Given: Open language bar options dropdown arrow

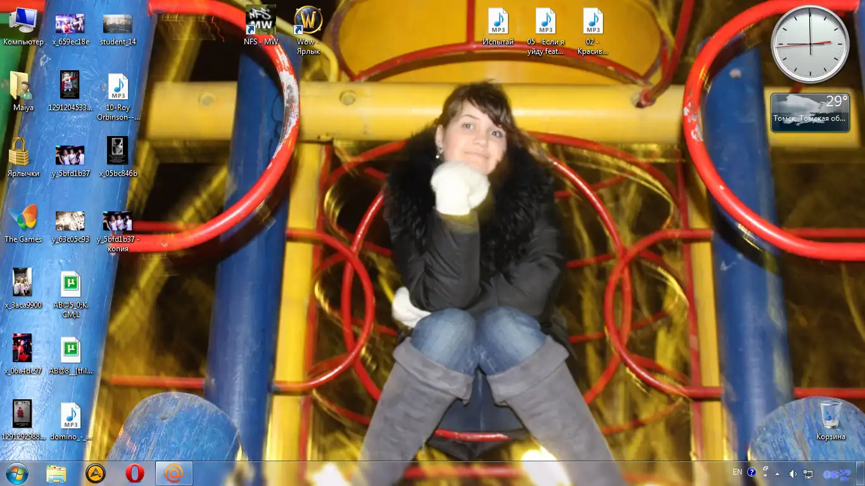Looking at the screenshot, I should (766, 475).
